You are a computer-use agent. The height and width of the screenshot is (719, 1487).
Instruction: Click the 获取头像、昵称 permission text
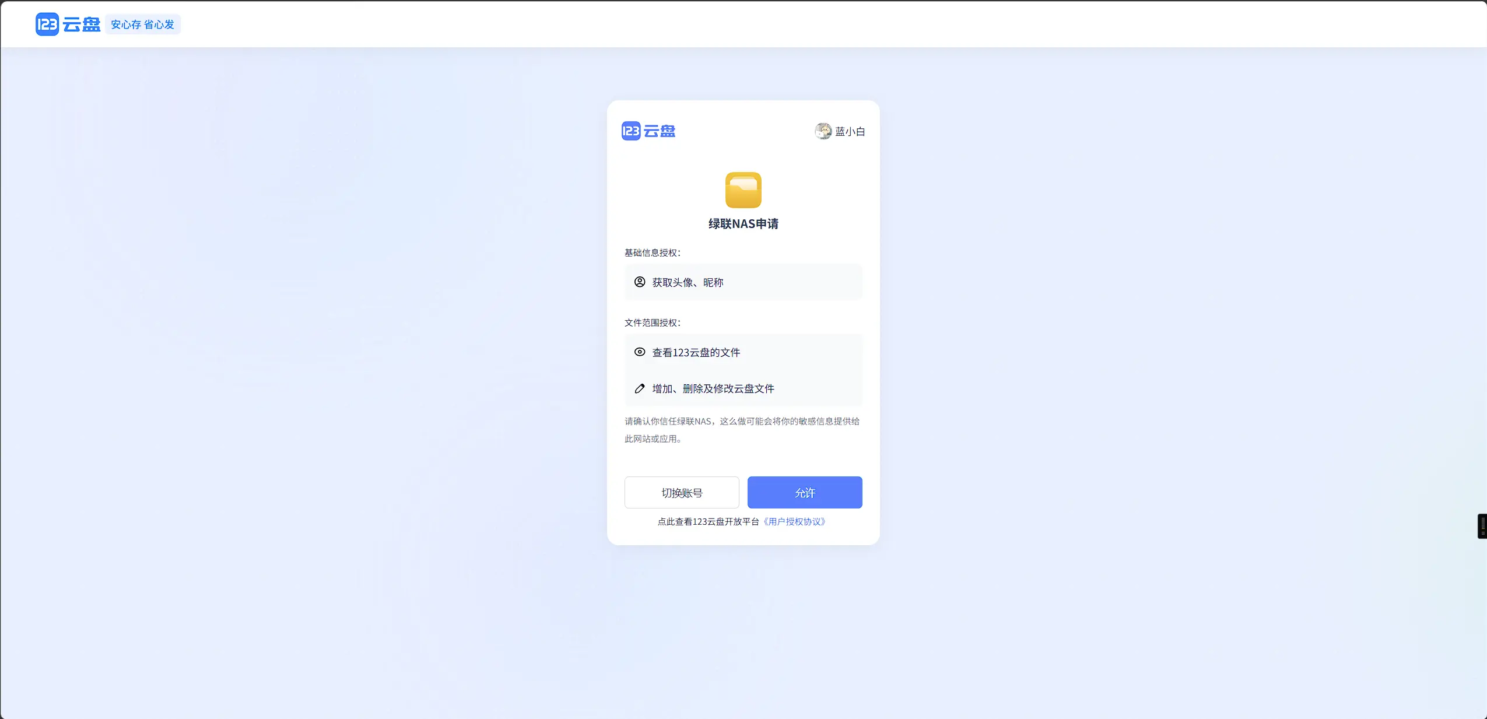[x=688, y=283]
